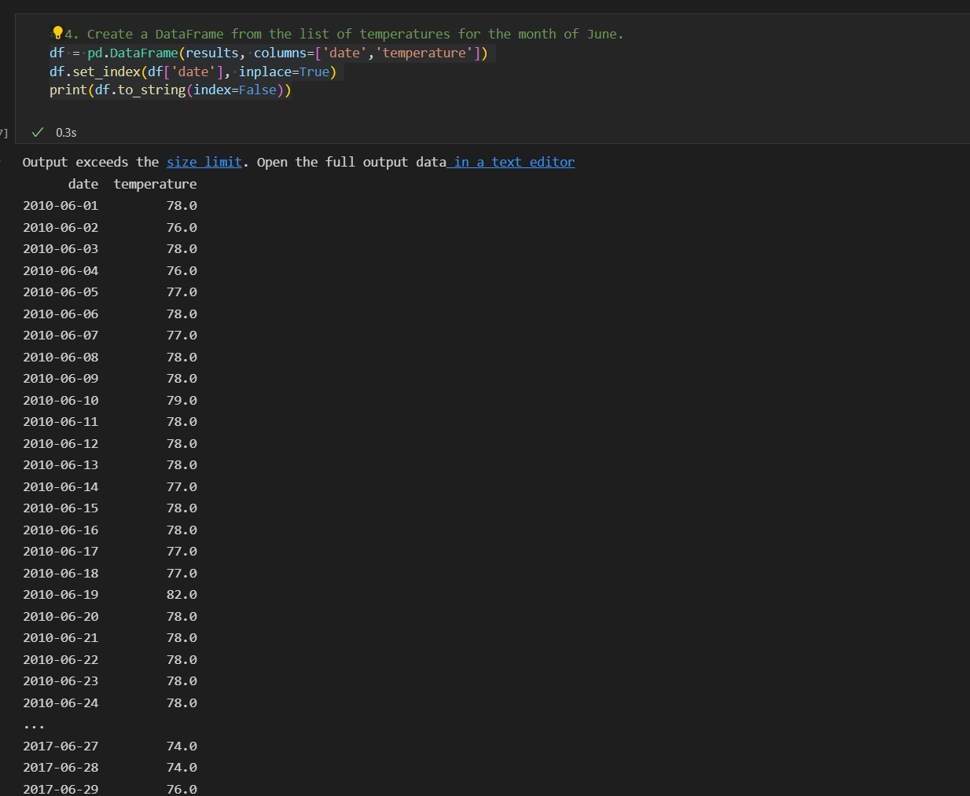Select the cell execution count label
Viewport: 970px width, 796px height.
coord(3,132)
